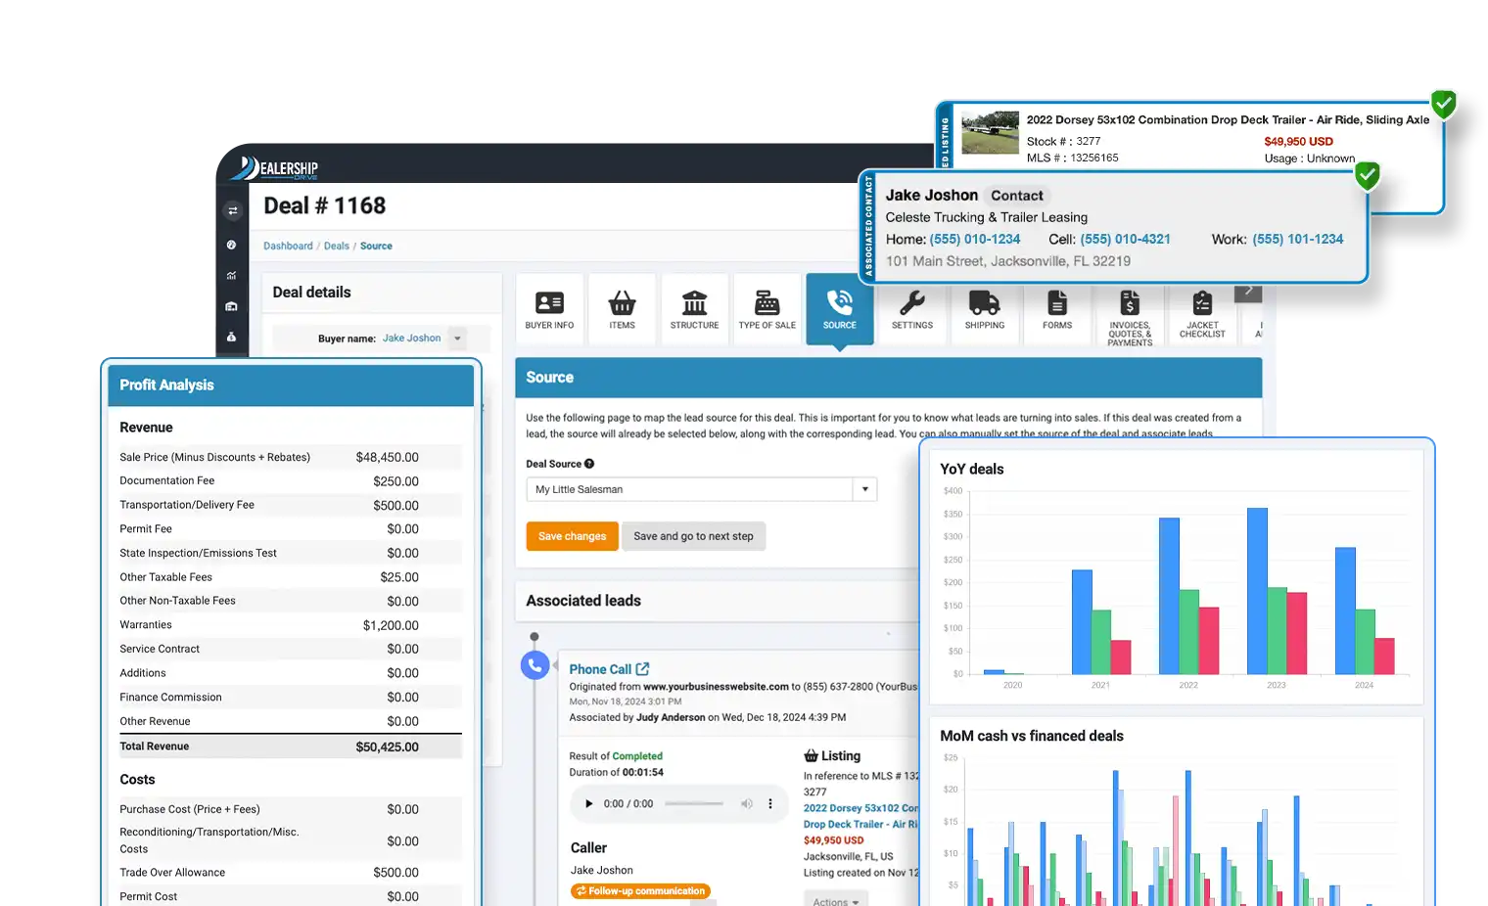Select the Items basket icon
The height and width of the screenshot is (906, 1488).
[x=622, y=304]
